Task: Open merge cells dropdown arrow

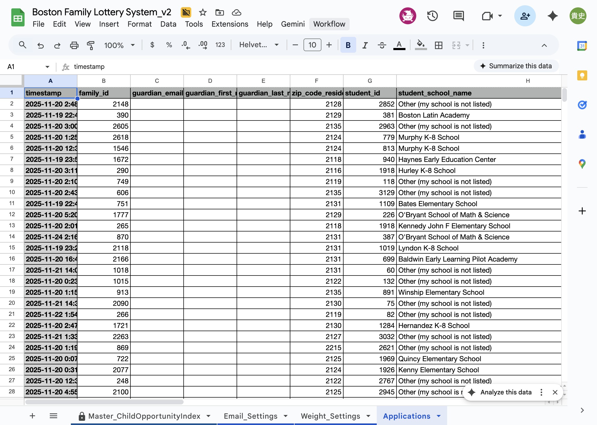Action: pyautogui.click(x=467, y=45)
